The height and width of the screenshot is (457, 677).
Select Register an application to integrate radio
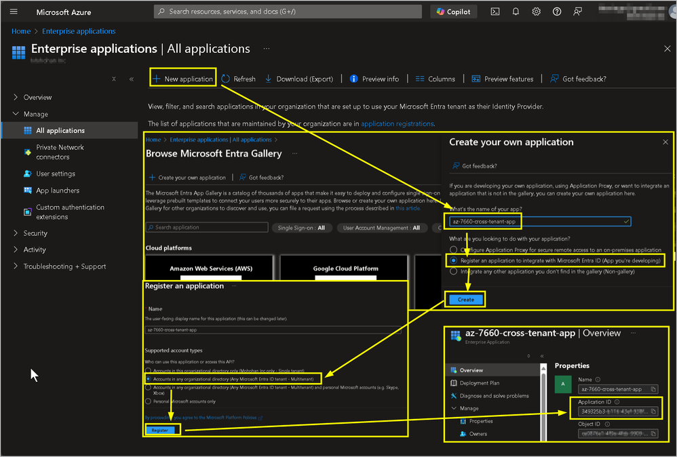click(x=453, y=260)
